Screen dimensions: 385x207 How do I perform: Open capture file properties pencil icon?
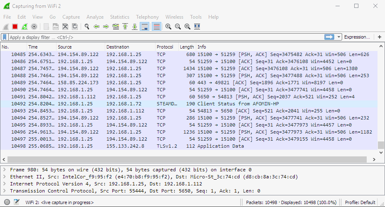click(17, 202)
